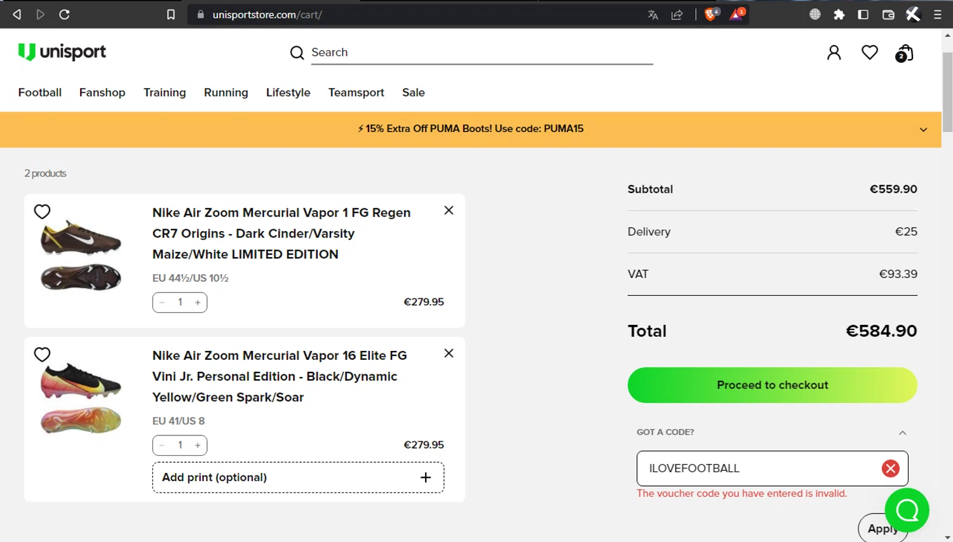This screenshot has height=542, width=953.
Task: Decrease quantity of CR7 Origins boots
Action: tap(163, 302)
